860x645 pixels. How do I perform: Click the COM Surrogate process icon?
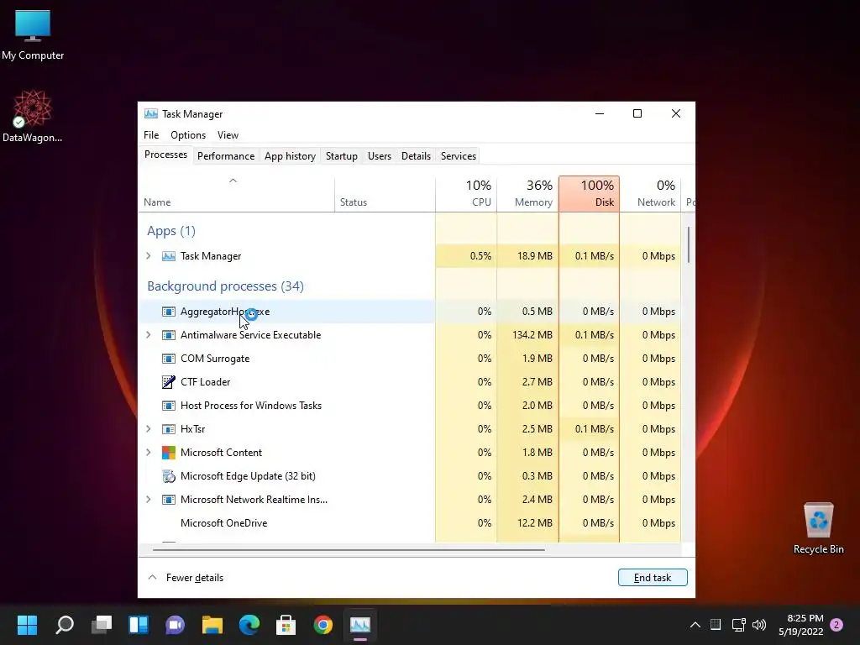[168, 359]
